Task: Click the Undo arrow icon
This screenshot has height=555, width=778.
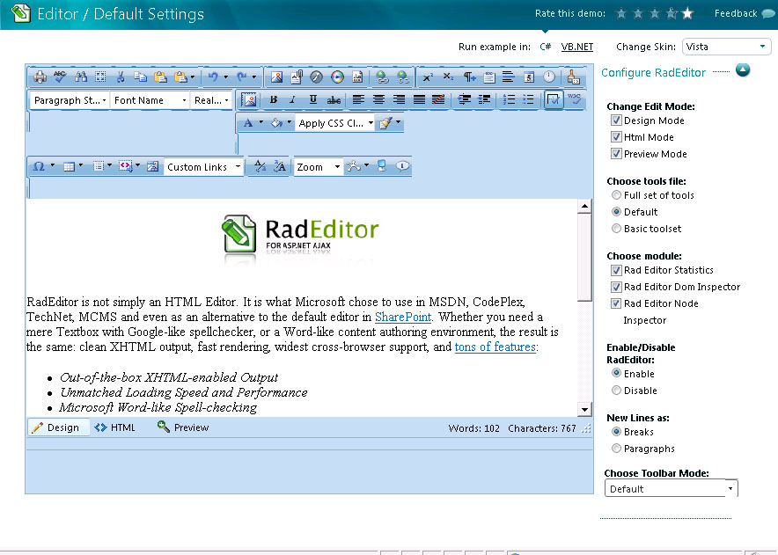Action: [x=213, y=77]
